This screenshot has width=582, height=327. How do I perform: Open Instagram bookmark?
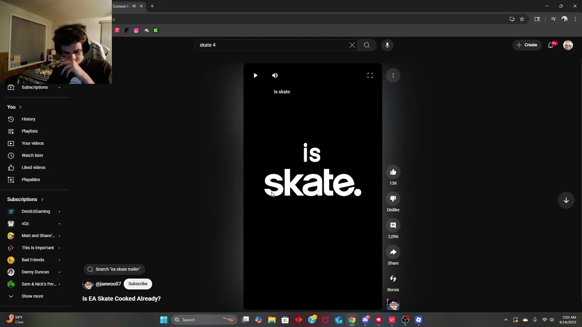coord(136,30)
